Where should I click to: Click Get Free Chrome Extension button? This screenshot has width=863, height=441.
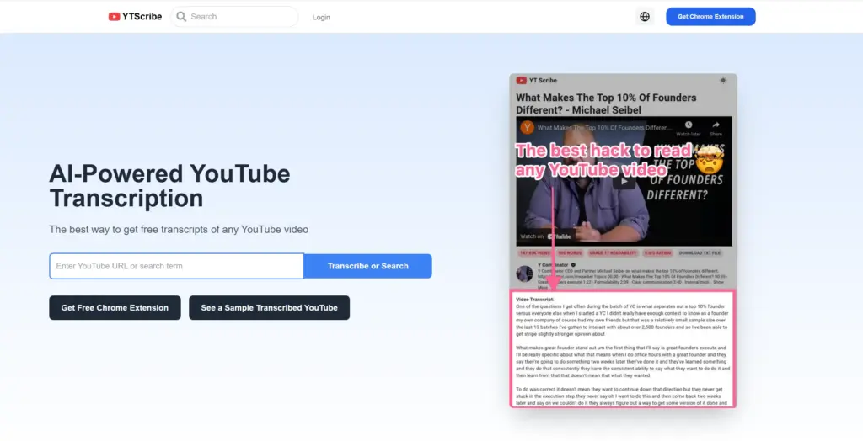point(115,308)
